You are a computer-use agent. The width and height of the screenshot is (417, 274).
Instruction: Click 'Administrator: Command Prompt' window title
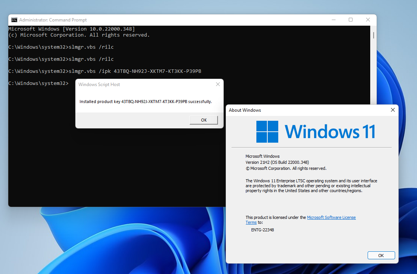click(53, 20)
